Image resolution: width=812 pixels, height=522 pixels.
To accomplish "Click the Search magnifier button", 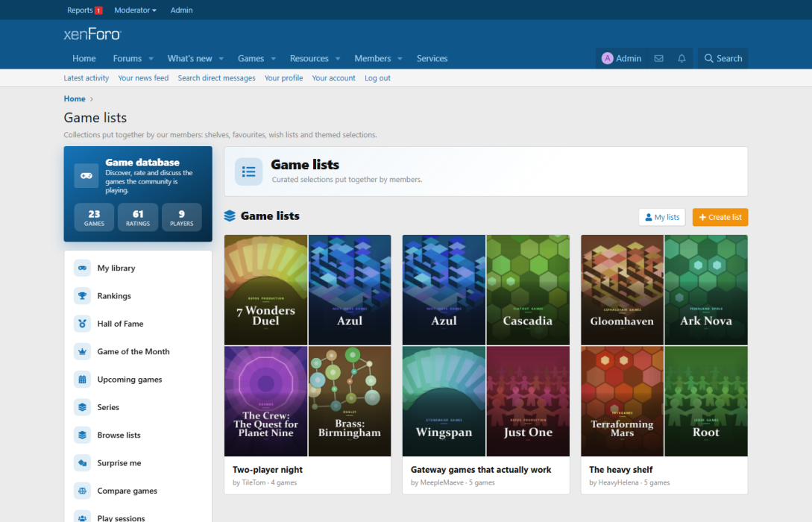I will pos(723,58).
